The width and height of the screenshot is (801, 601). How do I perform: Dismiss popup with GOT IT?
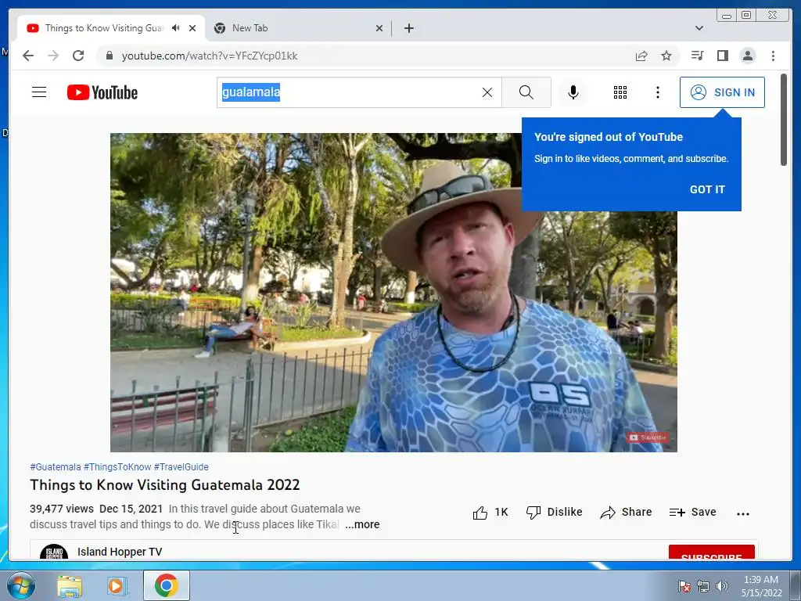[x=707, y=189]
